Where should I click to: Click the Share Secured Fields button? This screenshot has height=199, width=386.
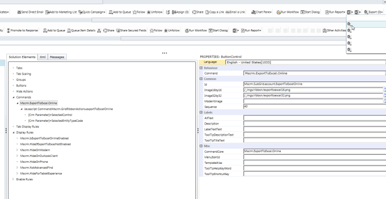131,30
